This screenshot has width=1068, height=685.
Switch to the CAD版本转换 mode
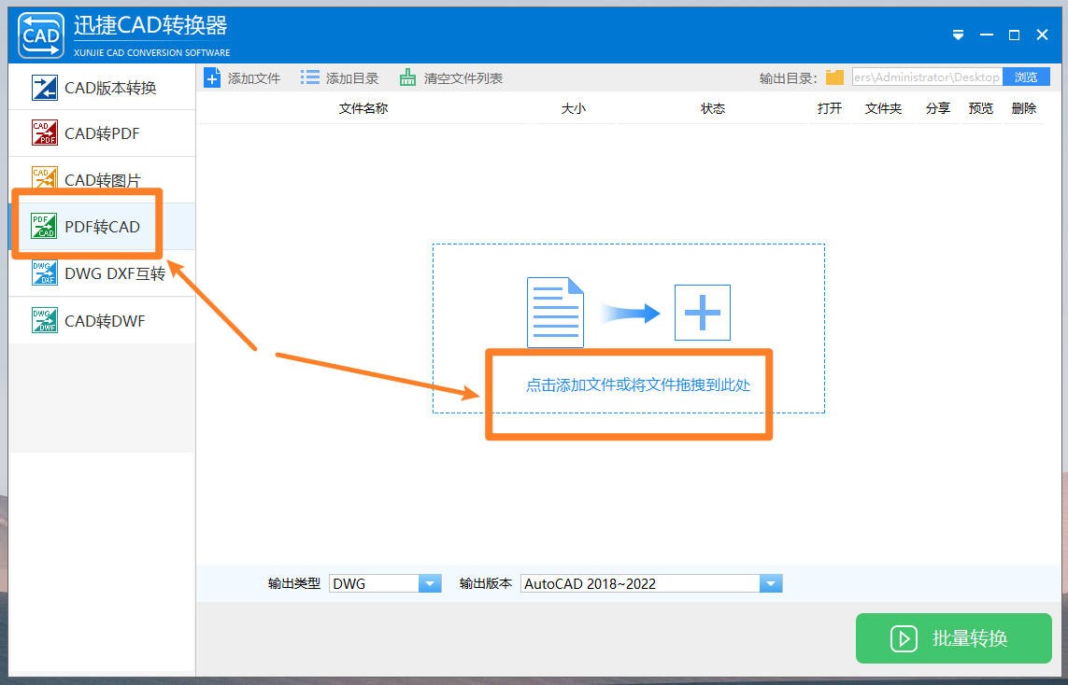click(x=98, y=87)
